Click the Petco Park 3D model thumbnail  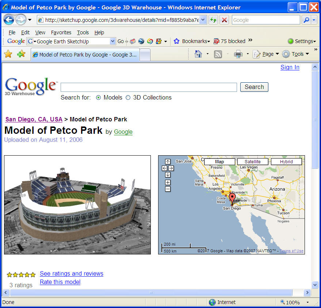tap(77, 205)
